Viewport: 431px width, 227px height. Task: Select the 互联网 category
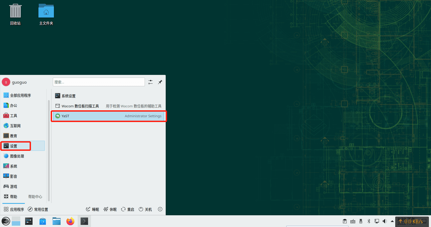[15, 126]
